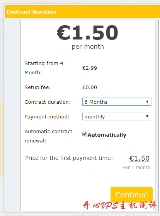Click the faded site logo at the top
160x216 pixels.
pyautogui.click(x=45, y=2)
